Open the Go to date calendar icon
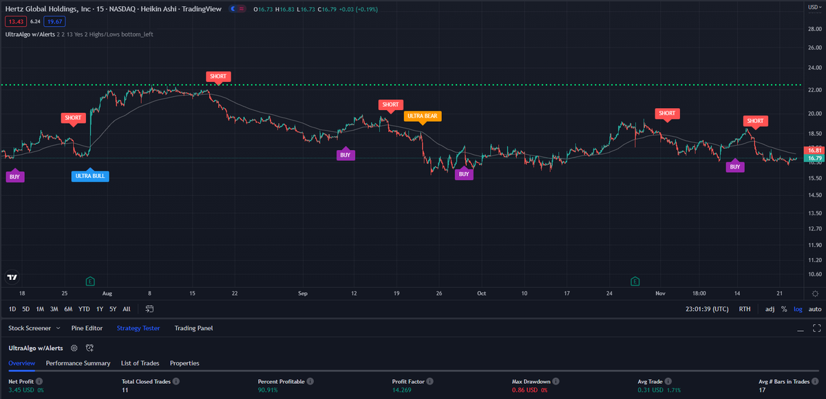826x399 pixels. pos(149,309)
